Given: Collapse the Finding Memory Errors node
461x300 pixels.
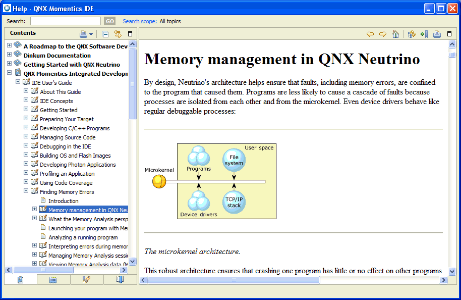Looking at the screenshot, I should pyautogui.click(x=26, y=192).
